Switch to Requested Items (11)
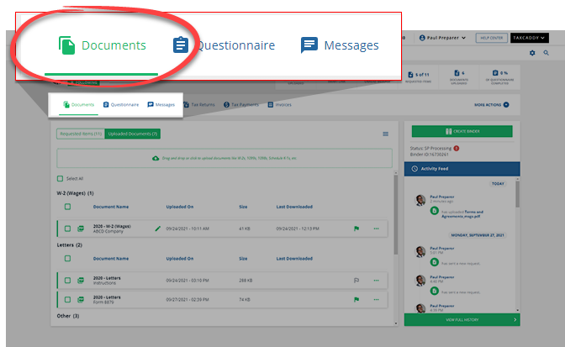565x347 pixels. coord(81,134)
